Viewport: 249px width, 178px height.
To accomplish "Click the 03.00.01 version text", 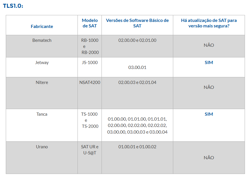I will 137,68.
